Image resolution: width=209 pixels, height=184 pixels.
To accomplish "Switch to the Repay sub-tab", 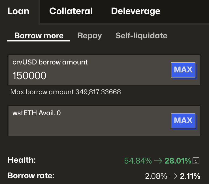I will click(x=89, y=36).
